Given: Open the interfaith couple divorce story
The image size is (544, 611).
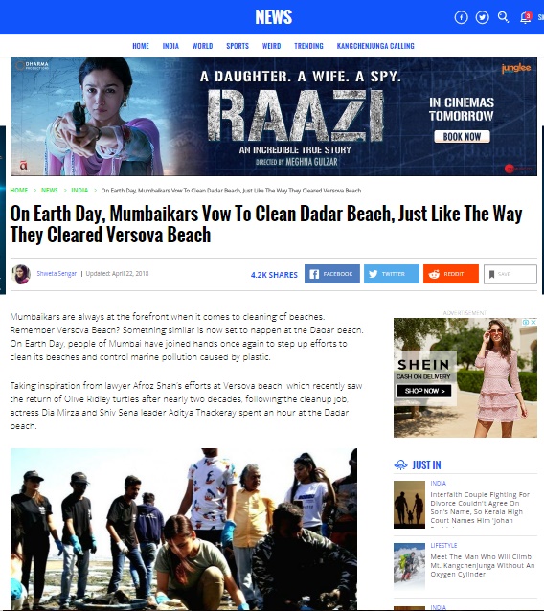Looking at the screenshot, I should click(480, 508).
